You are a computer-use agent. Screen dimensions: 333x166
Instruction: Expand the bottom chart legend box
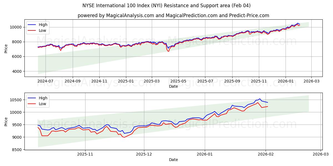[38, 100]
